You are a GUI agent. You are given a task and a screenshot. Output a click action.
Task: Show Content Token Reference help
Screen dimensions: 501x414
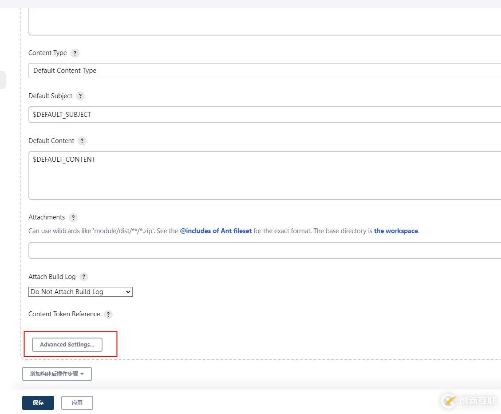(x=108, y=314)
